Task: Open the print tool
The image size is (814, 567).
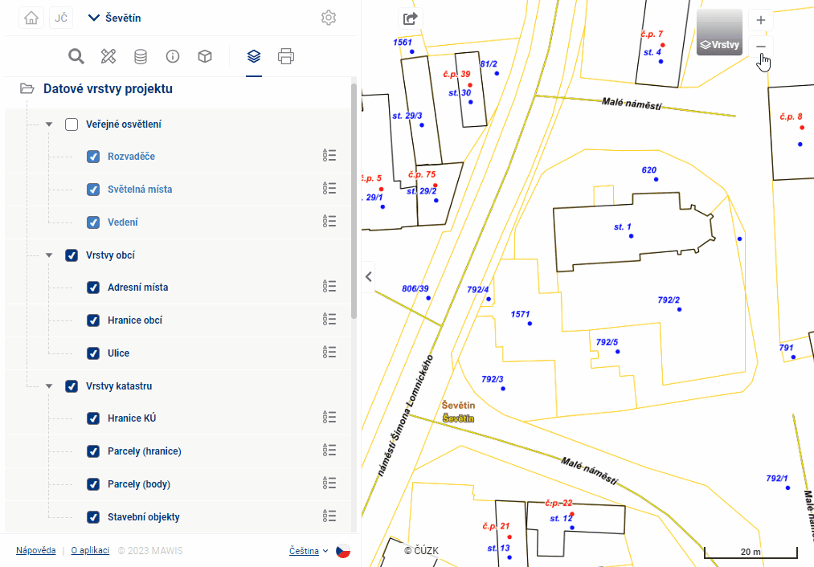Action: pyautogui.click(x=286, y=56)
